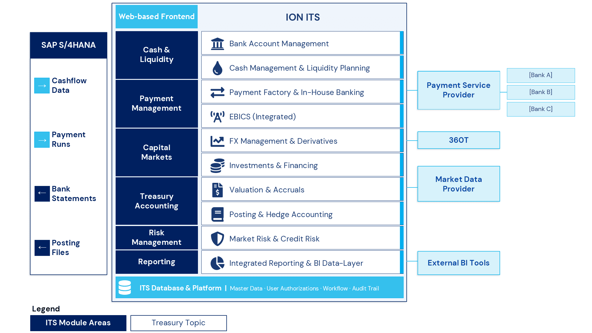The width and height of the screenshot is (592, 333).
Task: Click the EBICS antenna icon
Action: coord(217,117)
